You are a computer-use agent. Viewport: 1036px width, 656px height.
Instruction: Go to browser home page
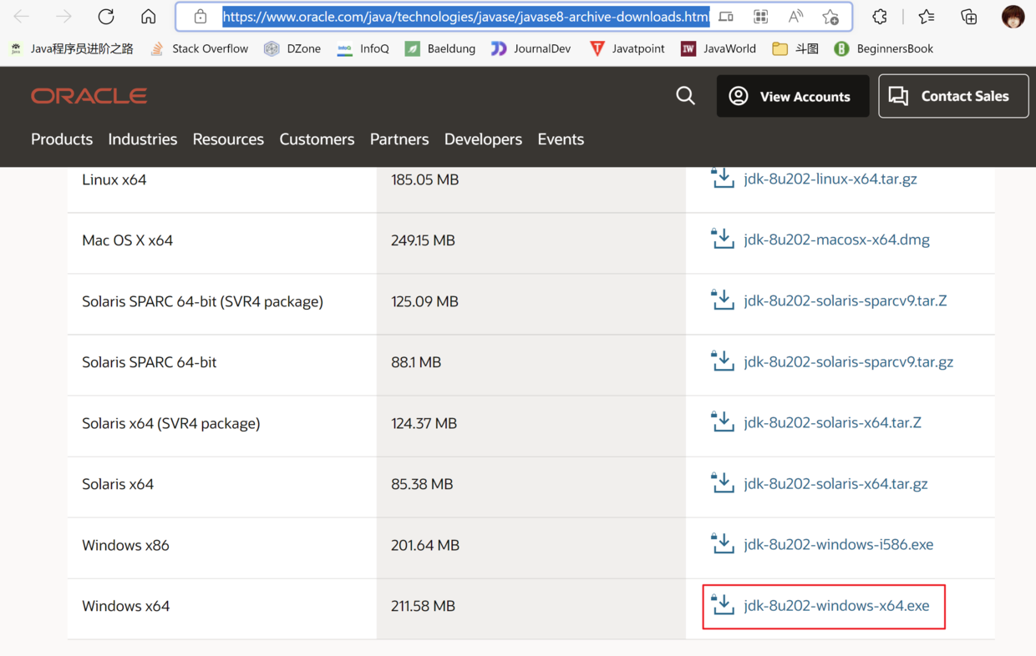(x=148, y=17)
